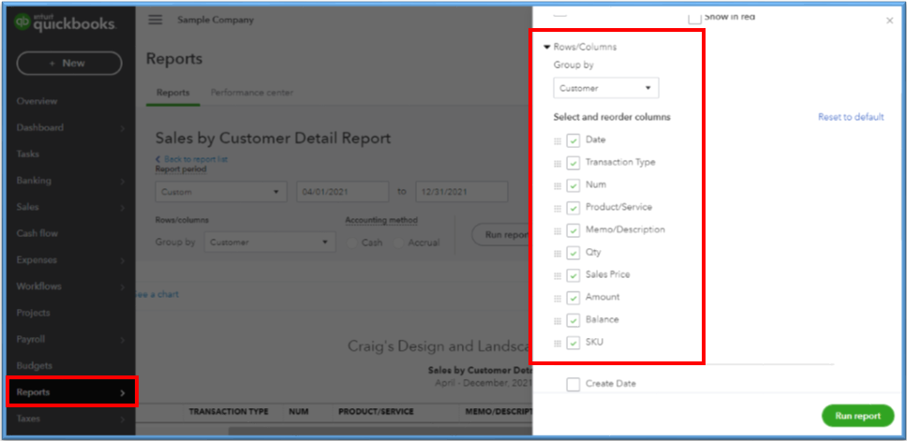Edit the 04/01/2021 start date field

342,191
